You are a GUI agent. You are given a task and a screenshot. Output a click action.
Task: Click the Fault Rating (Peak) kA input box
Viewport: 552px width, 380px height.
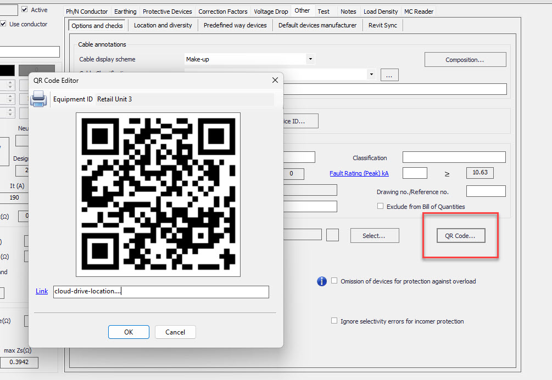(415, 173)
